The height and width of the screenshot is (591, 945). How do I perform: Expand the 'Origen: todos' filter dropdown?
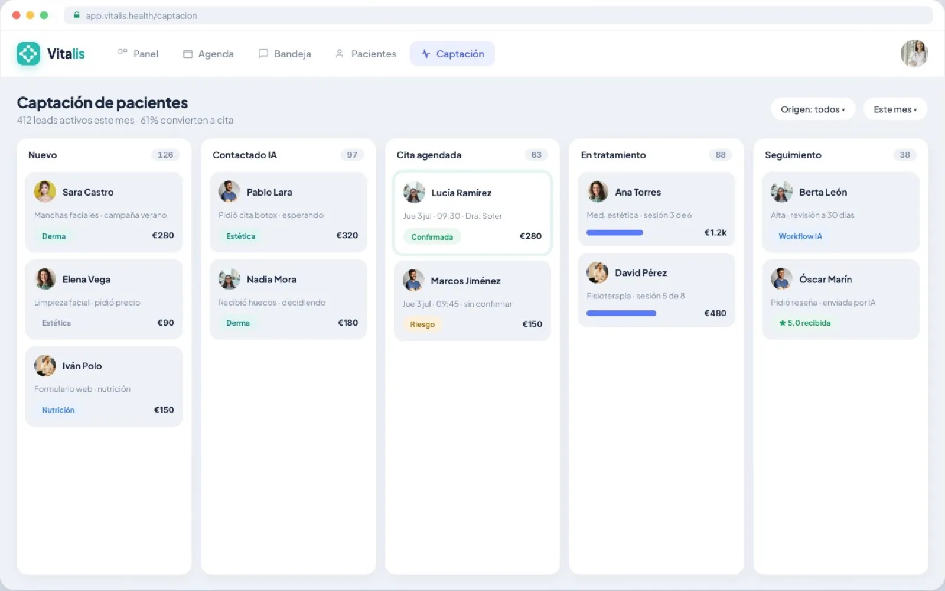point(813,109)
